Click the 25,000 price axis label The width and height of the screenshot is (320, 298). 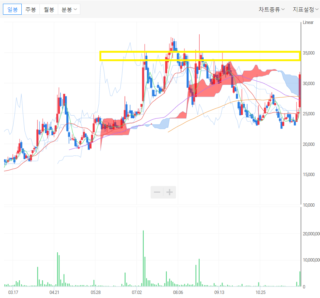click(309, 114)
